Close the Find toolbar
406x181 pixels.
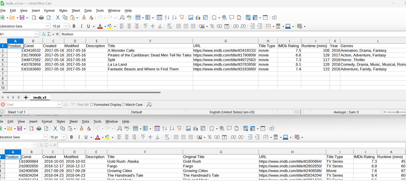pos(3,105)
